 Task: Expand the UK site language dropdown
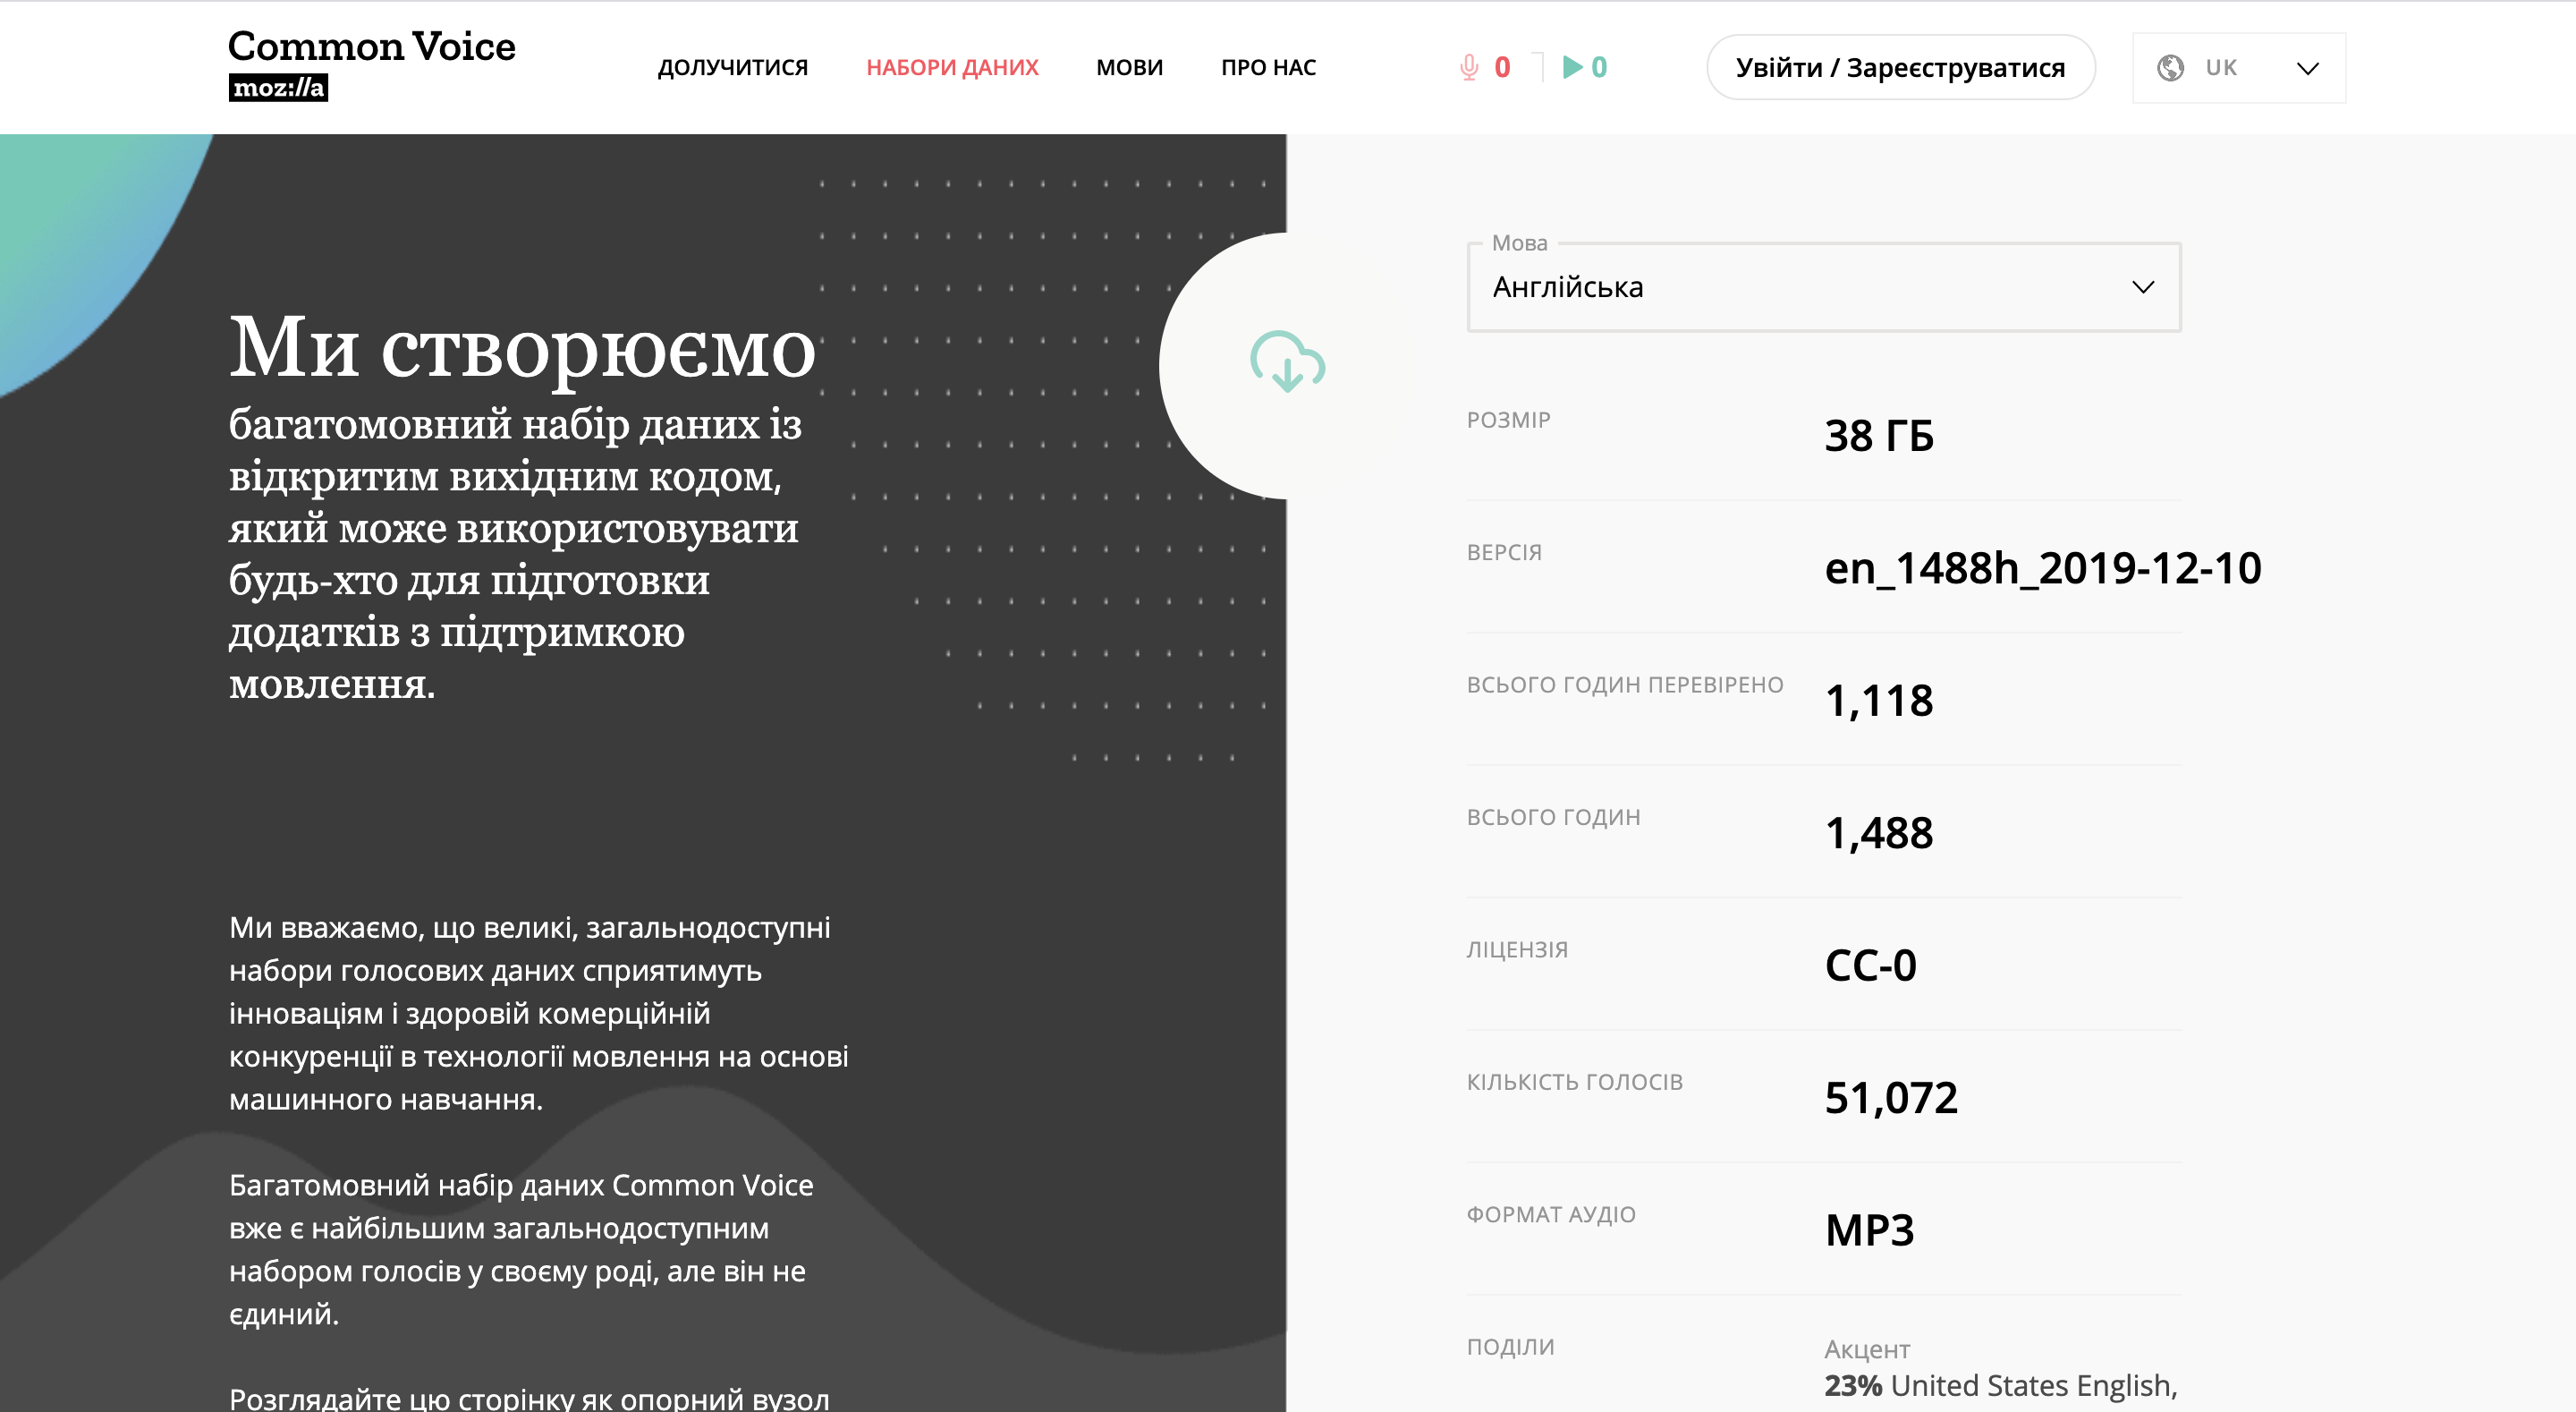2239,68
